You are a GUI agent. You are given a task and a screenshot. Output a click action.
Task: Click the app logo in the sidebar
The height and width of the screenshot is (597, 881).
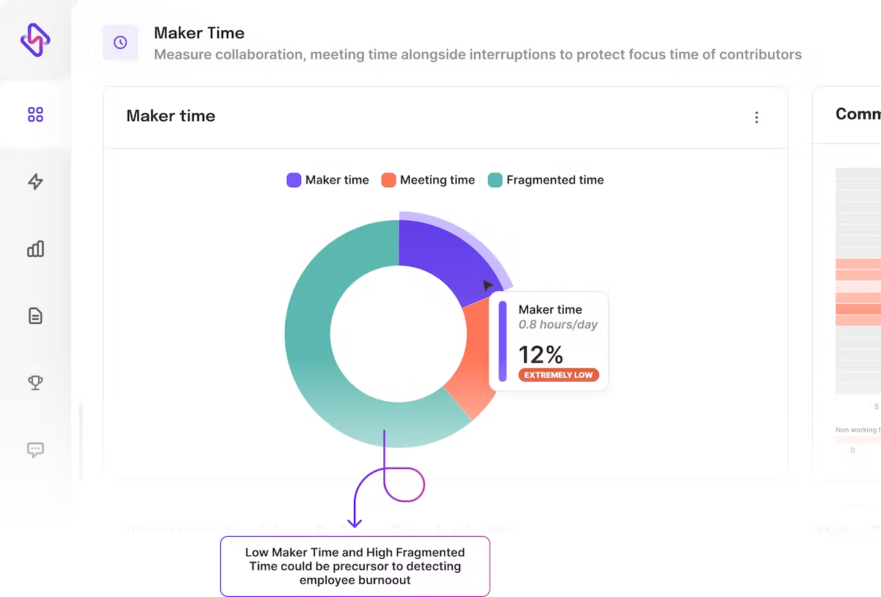point(35,39)
